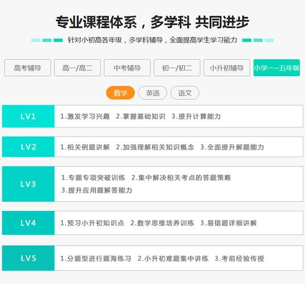
Task: Click text 2.集中解决相关考点的答题策略
Action: tap(181, 177)
